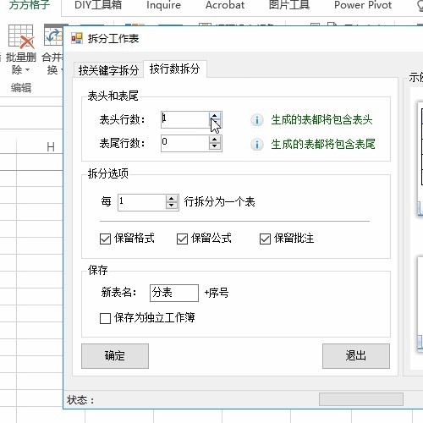Open the Power Pivot ribbon tab
The height and width of the screenshot is (423, 423).
pyautogui.click(x=363, y=5)
